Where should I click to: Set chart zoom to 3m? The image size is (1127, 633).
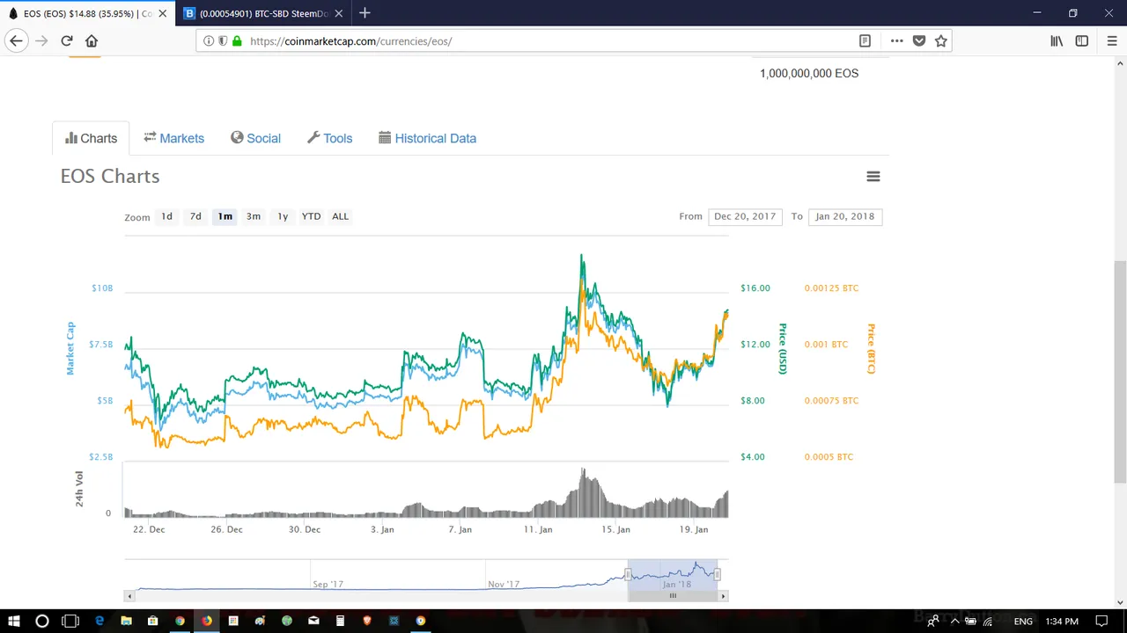pyautogui.click(x=254, y=216)
